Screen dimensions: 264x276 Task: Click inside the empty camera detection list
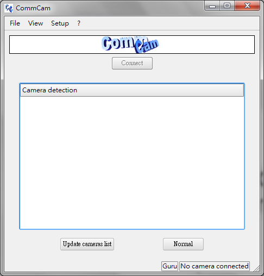(x=132, y=162)
